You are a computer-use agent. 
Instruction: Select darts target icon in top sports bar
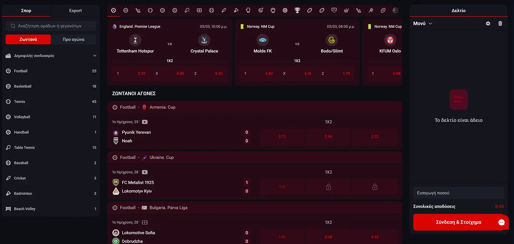pyautogui.click(x=261, y=10)
